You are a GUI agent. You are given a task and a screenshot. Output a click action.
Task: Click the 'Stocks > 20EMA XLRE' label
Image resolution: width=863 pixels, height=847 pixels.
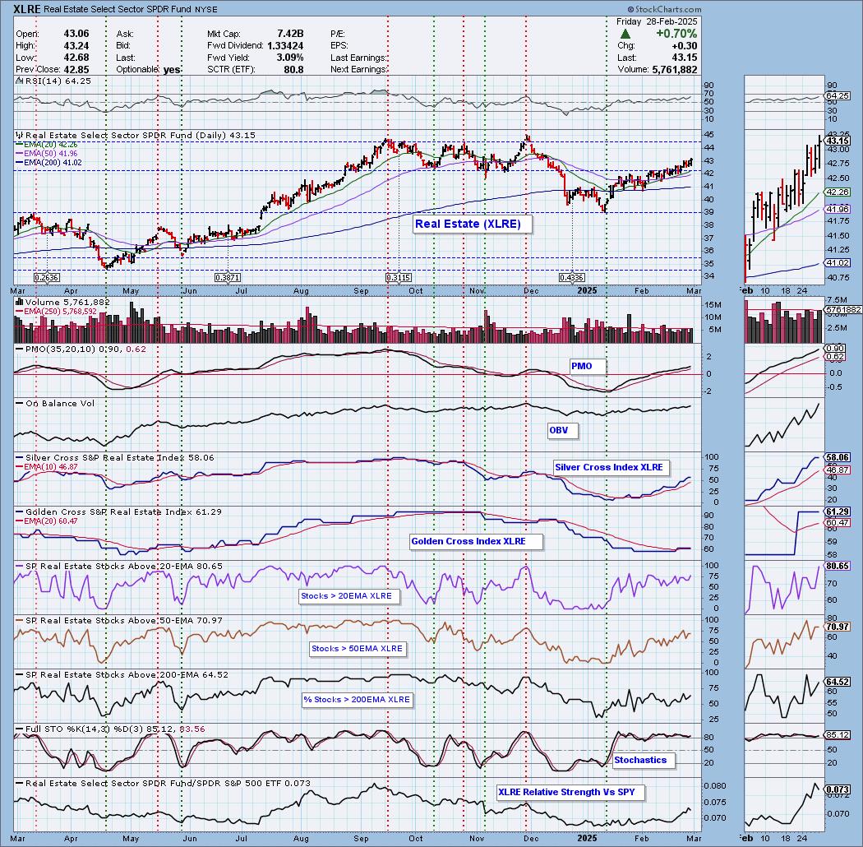349,596
